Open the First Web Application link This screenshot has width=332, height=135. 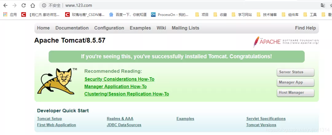point(57,125)
